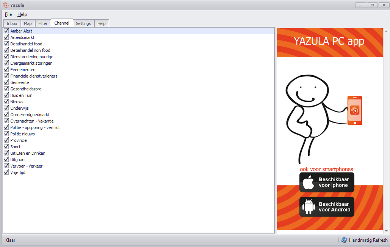Screen dimensions: 390x247
Task: Open the Help menu in menu bar
Action: pyautogui.click(x=22, y=14)
